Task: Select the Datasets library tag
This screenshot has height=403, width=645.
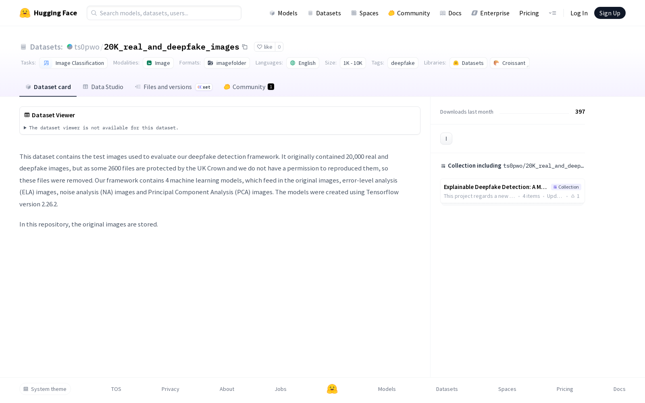Action: click(468, 63)
